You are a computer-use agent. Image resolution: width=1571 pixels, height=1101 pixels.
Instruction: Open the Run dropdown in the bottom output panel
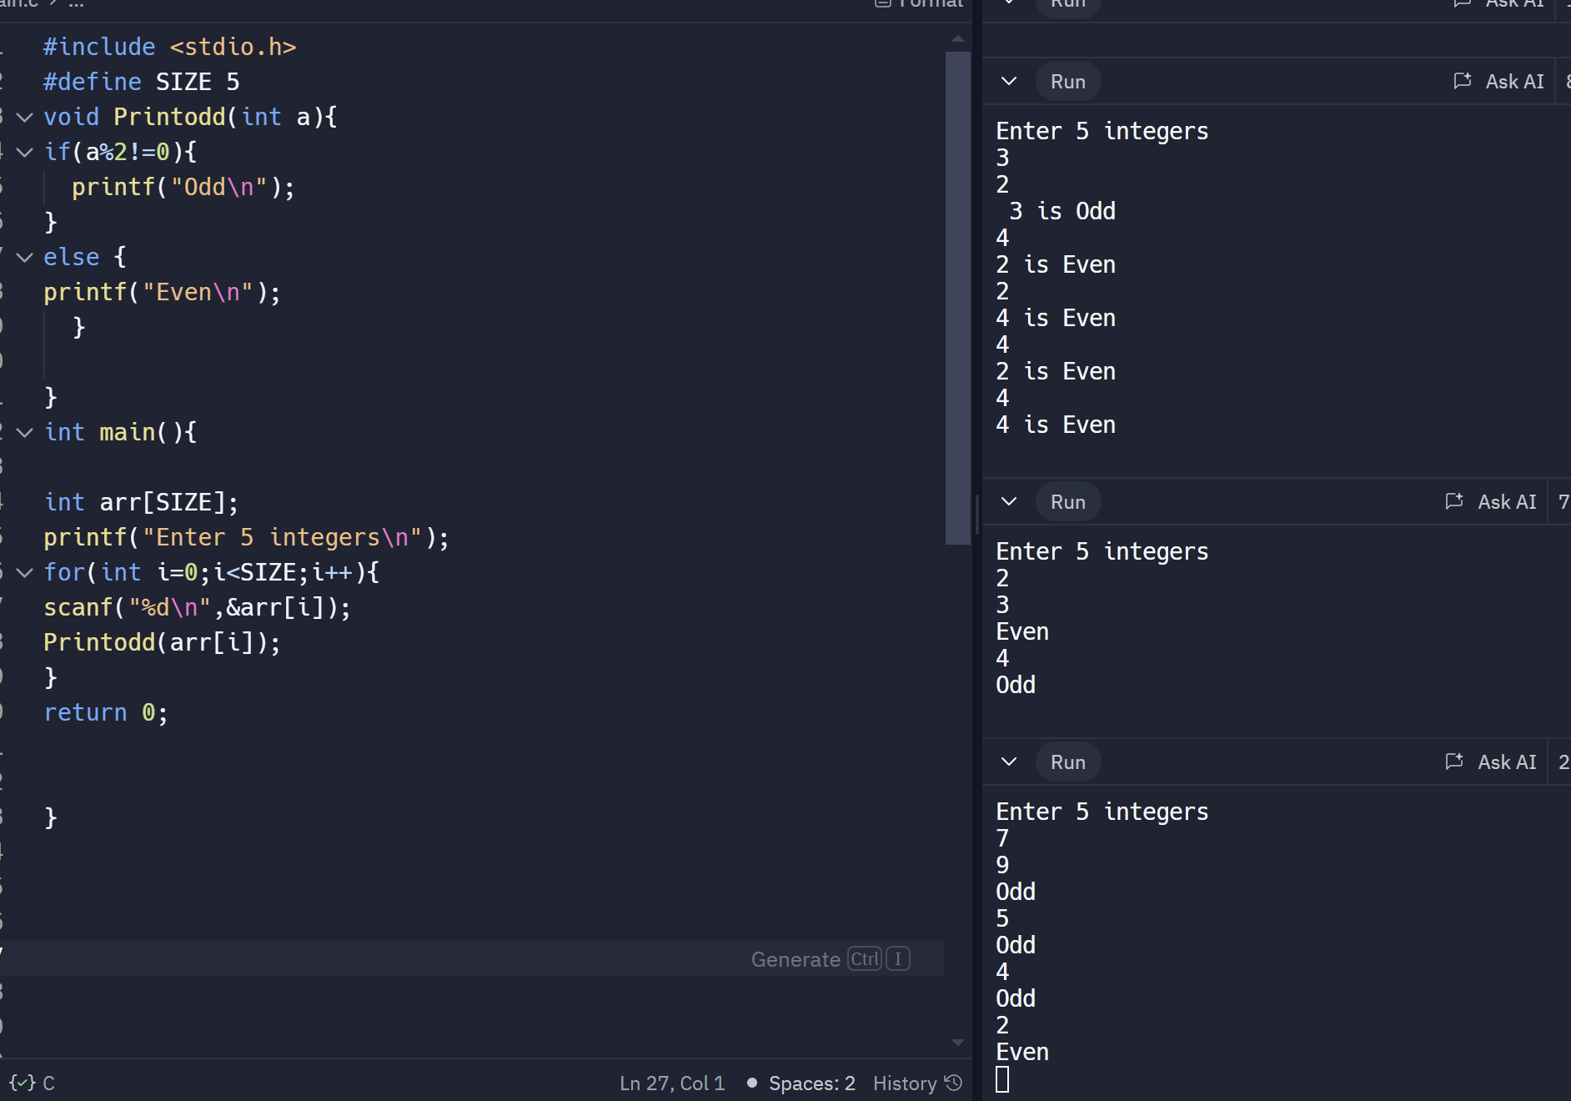click(x=1008, y=762)
